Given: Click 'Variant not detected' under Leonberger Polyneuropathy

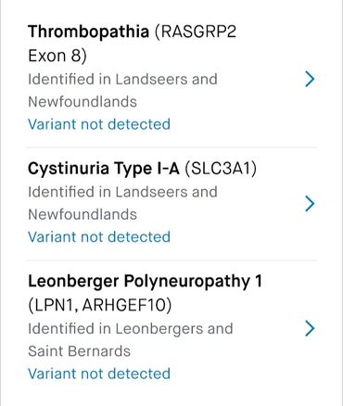Looking at the screenshot, I should tap(99, 374).
